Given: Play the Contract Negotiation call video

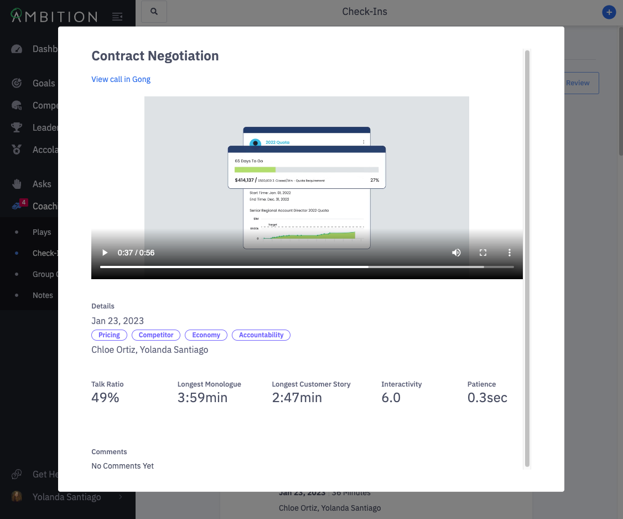Looking at the screenshot, I should click(105, 253).
